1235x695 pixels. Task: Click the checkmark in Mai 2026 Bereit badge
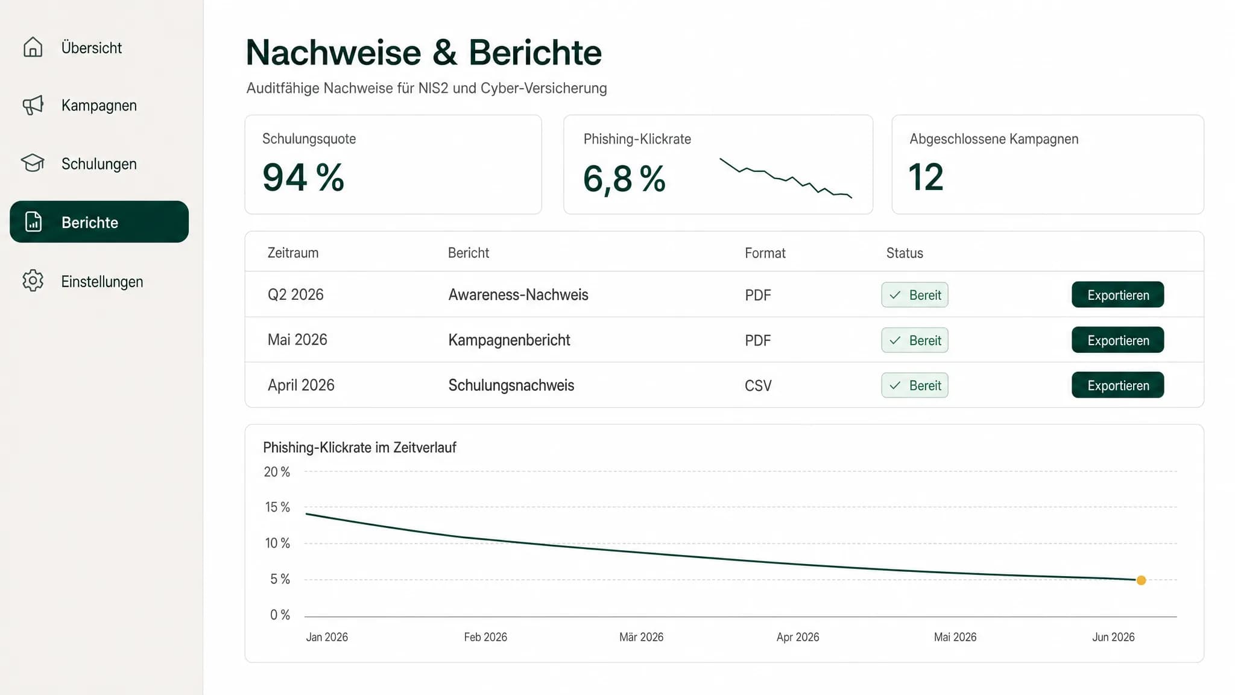click(x=895, y=340)
